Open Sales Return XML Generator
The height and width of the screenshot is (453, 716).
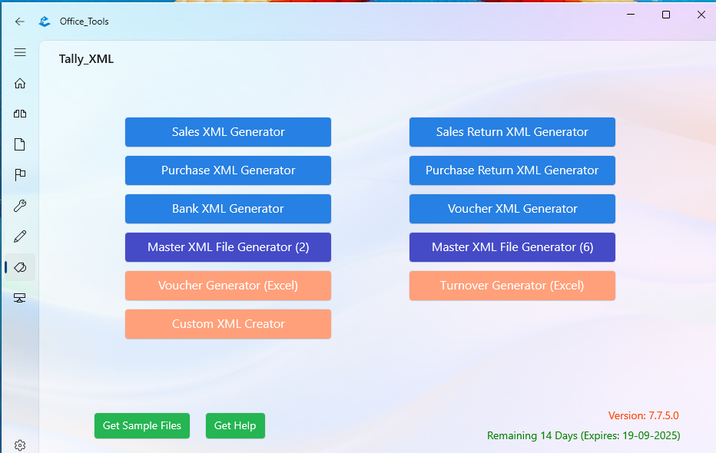tap(512, 132)
